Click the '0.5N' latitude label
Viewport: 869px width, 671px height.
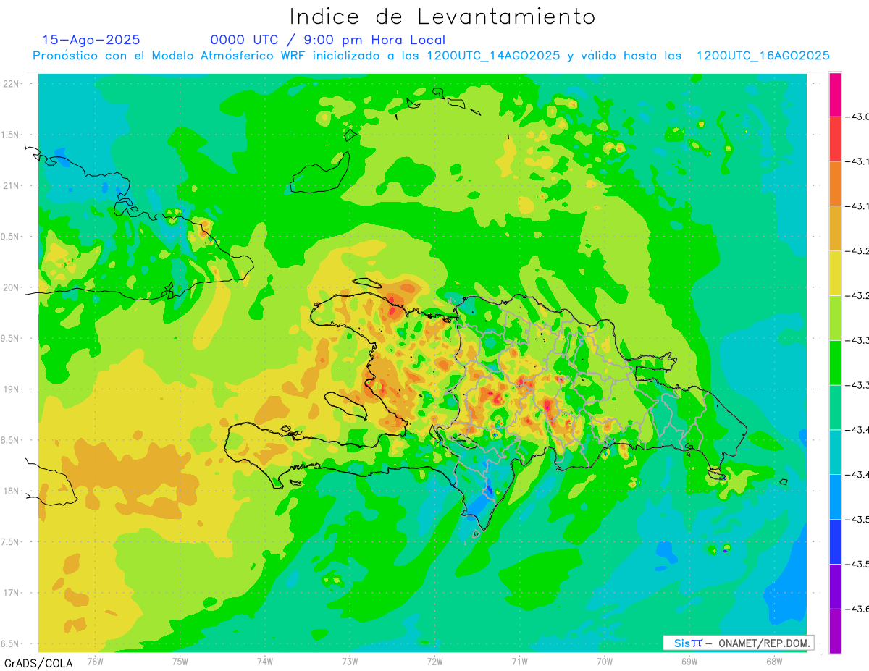[x=11, y=237]
